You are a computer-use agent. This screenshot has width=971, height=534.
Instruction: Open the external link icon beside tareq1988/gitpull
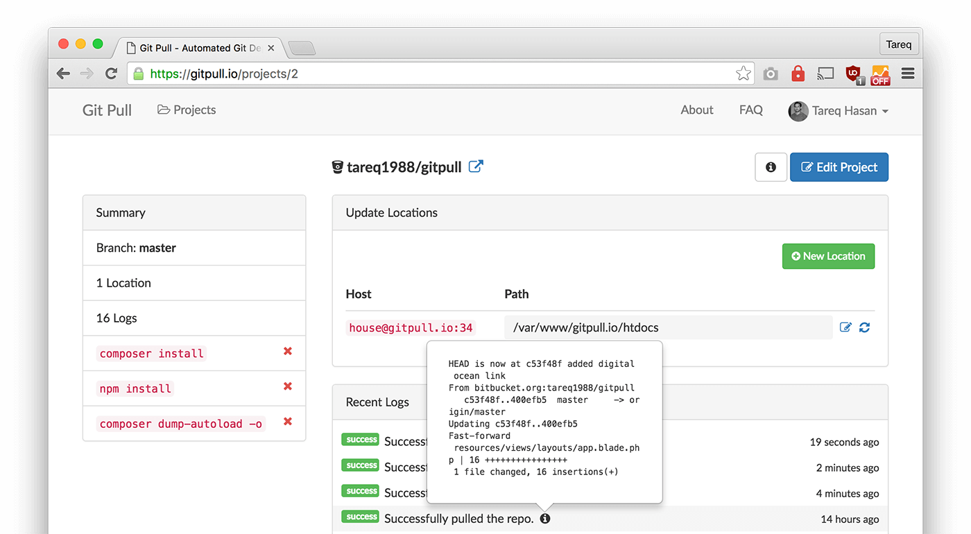tap(476, 166)
